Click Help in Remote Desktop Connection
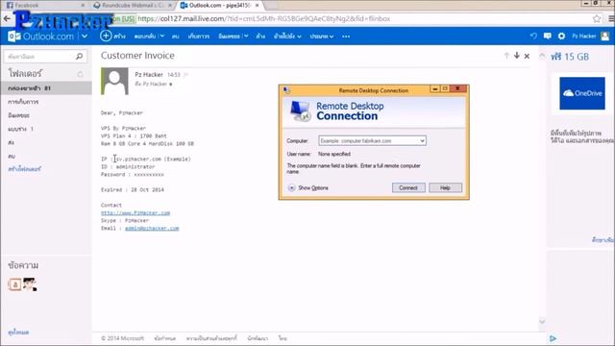This screenshot has height=346, width=615. (x=445, y=188)
